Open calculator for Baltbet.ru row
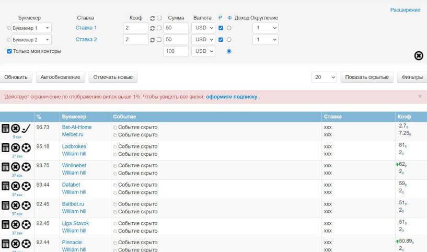 click(x=5, y=205)
